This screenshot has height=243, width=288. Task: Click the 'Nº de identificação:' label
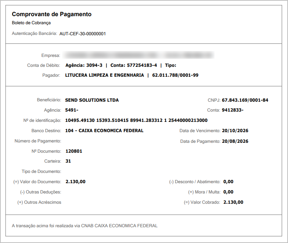(42, 120)
